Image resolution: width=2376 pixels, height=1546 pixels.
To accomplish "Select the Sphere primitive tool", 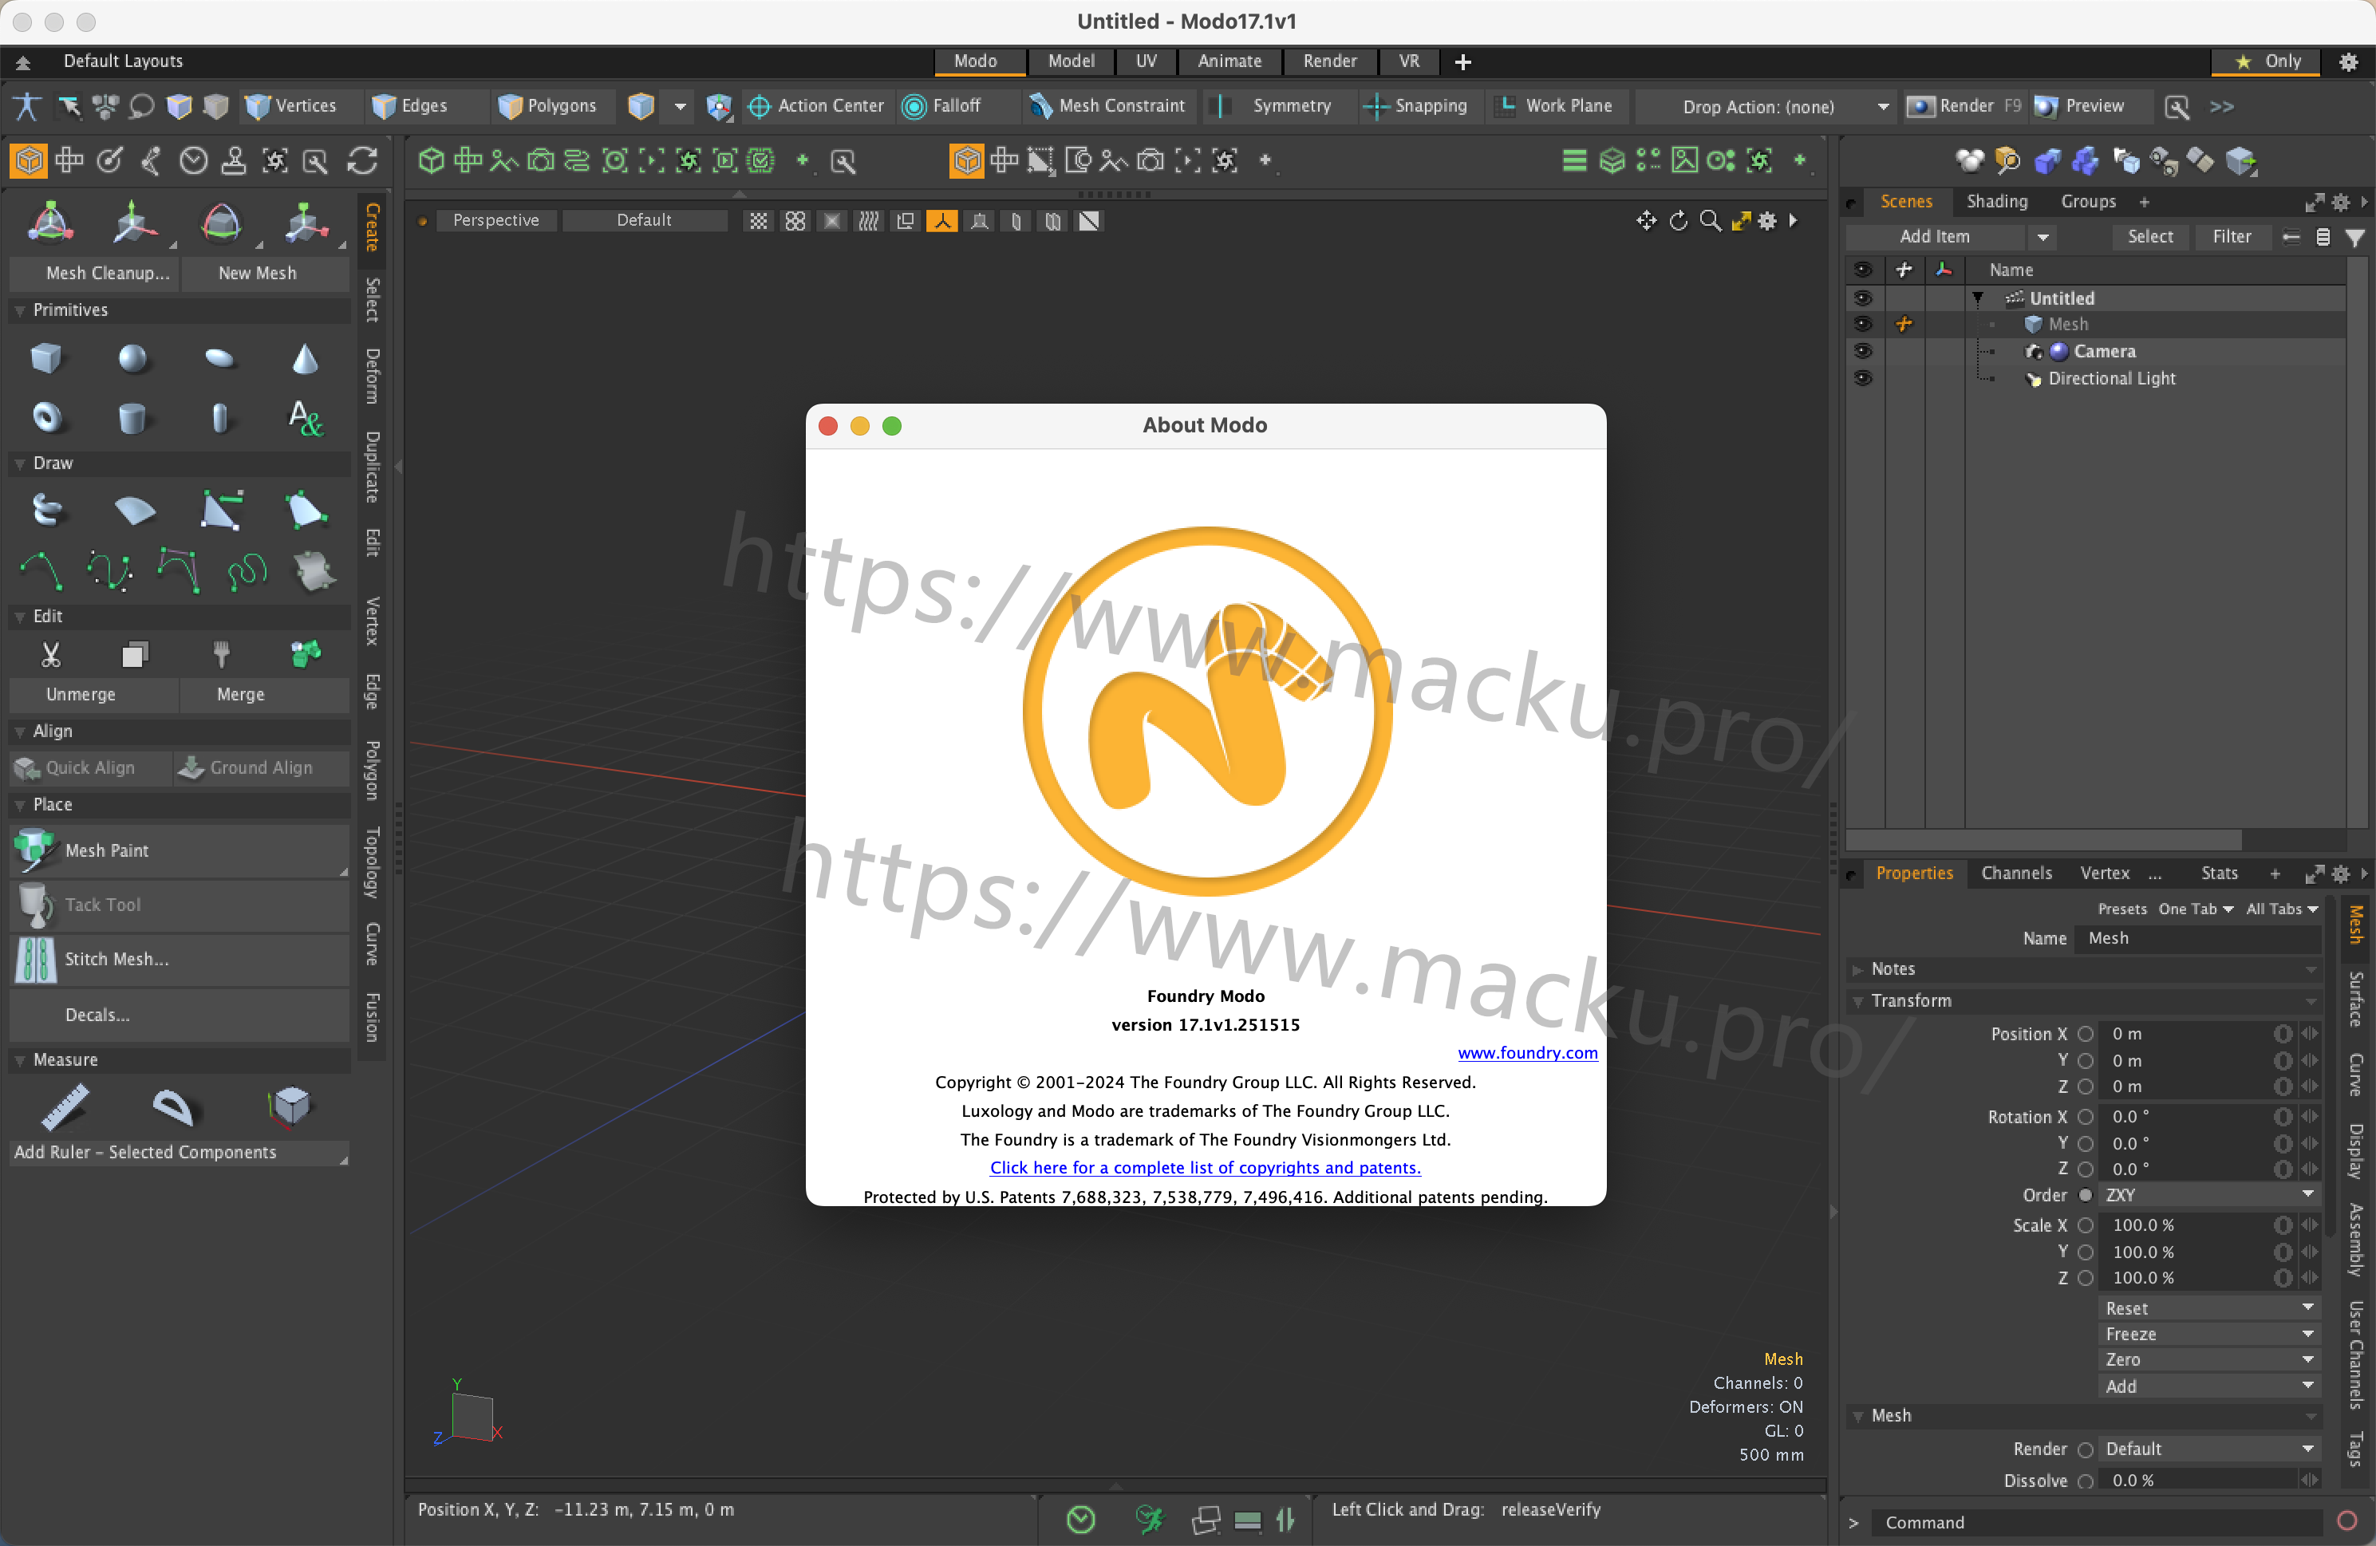I will click(132, 358).
